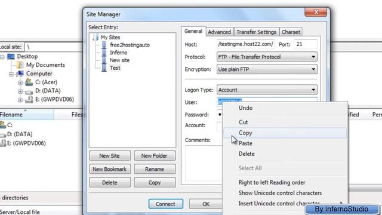Click the New Folder button

point(155,156)
